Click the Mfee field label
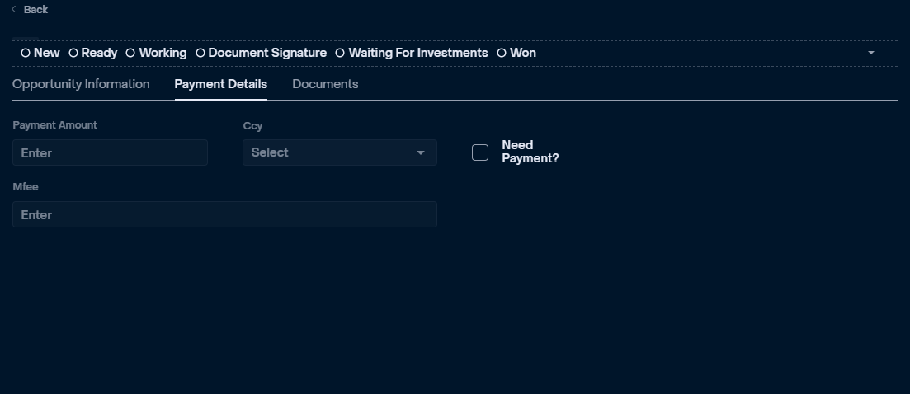 tap(26, 186)
